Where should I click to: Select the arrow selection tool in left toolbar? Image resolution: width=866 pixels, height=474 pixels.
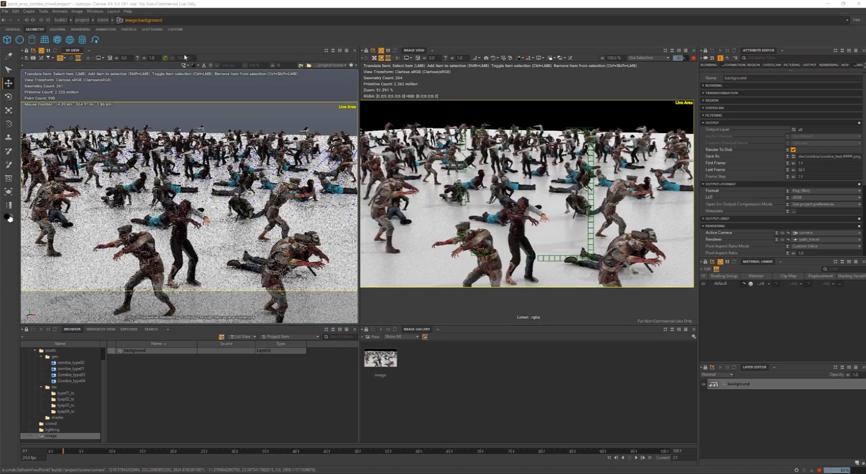pyautogui.click(x=9, y=69)
